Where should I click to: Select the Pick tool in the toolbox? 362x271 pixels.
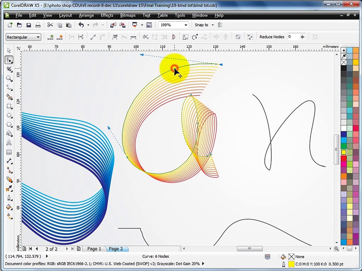(x=9, y=51)
